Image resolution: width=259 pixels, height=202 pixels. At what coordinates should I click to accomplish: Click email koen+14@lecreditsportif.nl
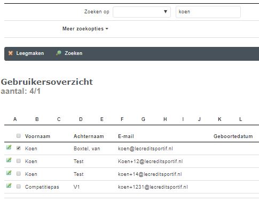150,174
